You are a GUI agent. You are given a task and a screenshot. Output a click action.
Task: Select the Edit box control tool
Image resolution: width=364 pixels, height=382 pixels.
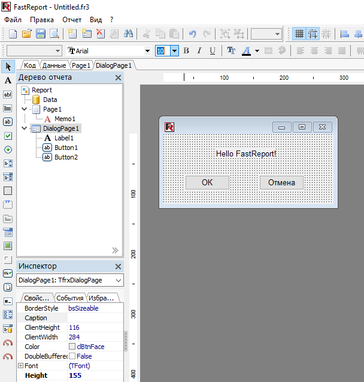pyautogui.click(x=8, y=94)
